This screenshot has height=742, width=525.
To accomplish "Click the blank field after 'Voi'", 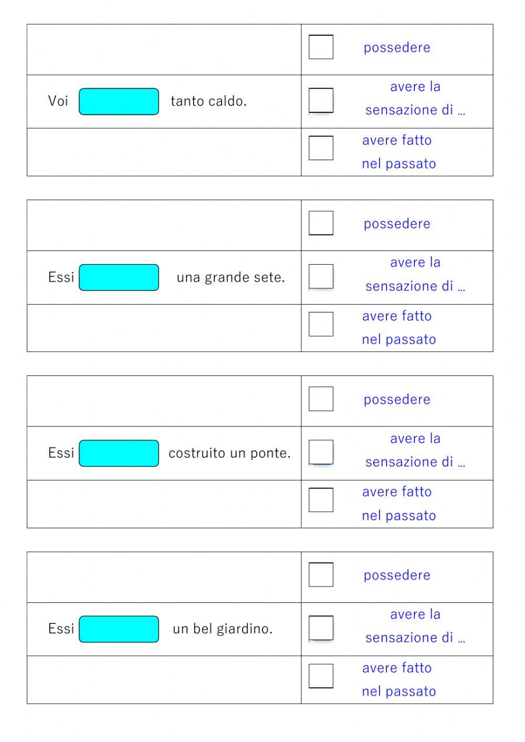I will click(x=119, y=101).
